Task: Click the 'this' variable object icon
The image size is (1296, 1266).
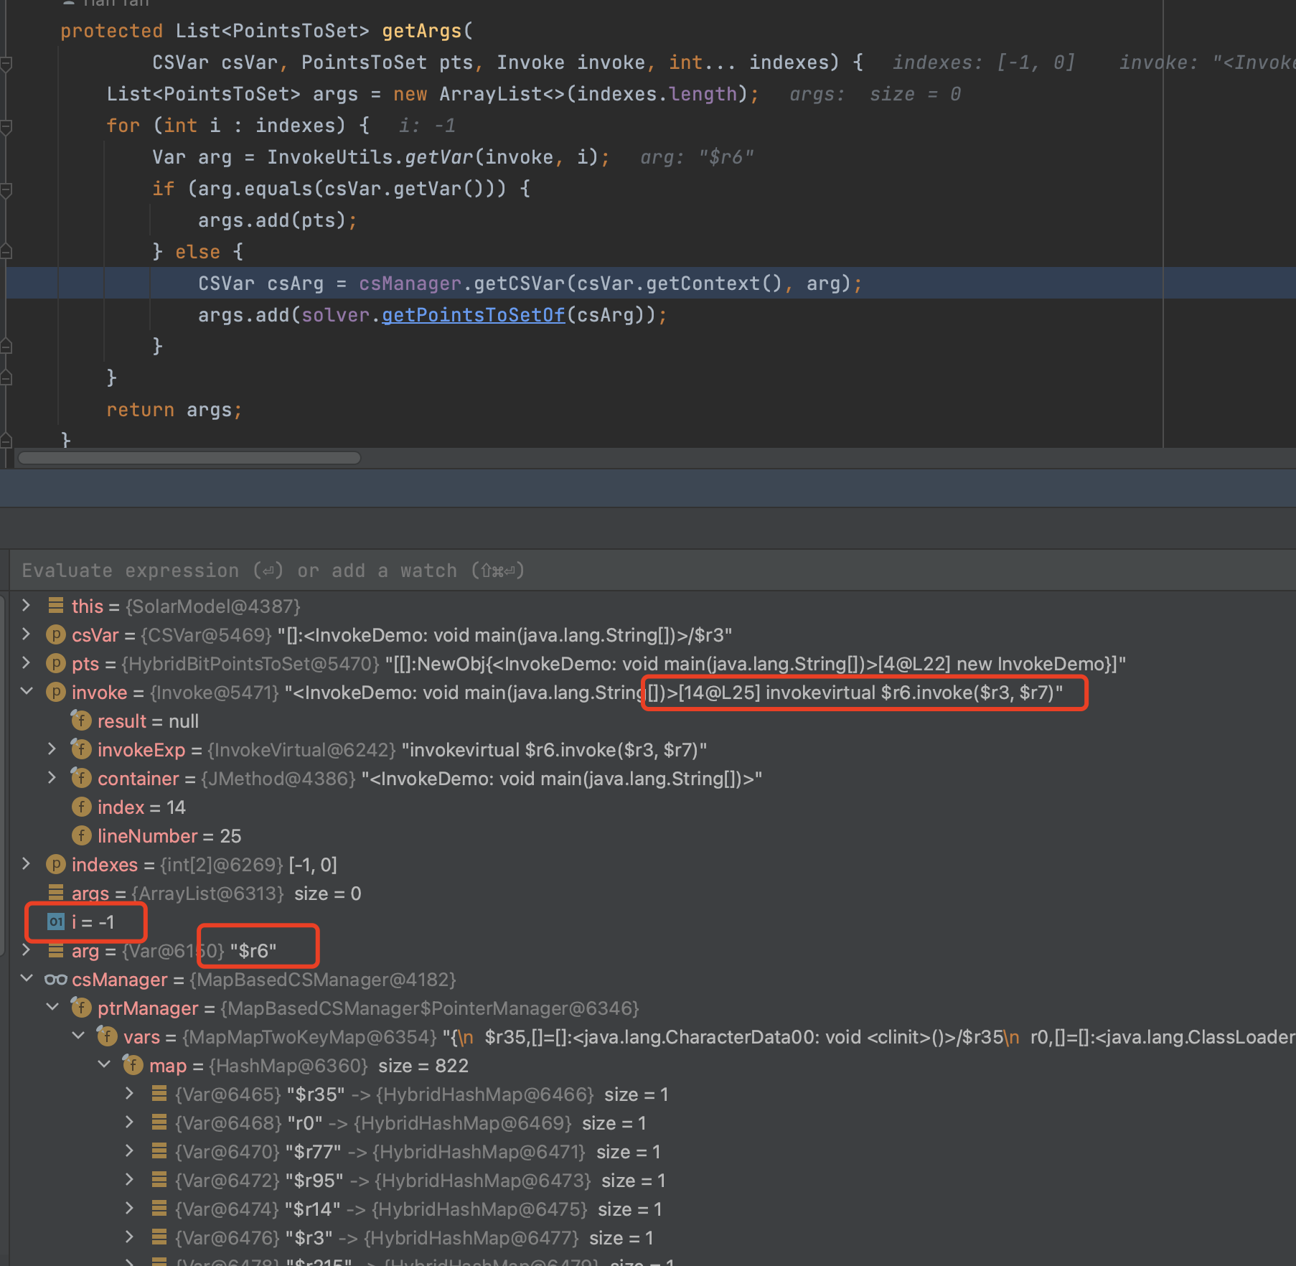Action: tap(56, 606)
